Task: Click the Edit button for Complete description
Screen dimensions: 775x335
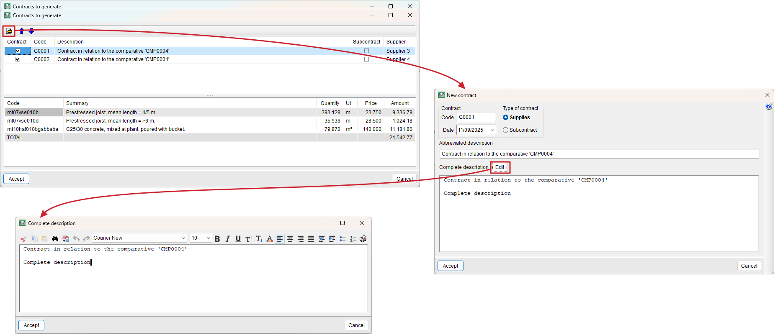Action: tap(500, 167)
